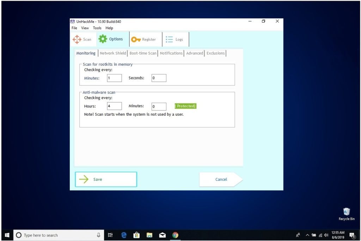Open Task View on the taskbar
This screenshot has width=361, height=241.
(110, 235)
